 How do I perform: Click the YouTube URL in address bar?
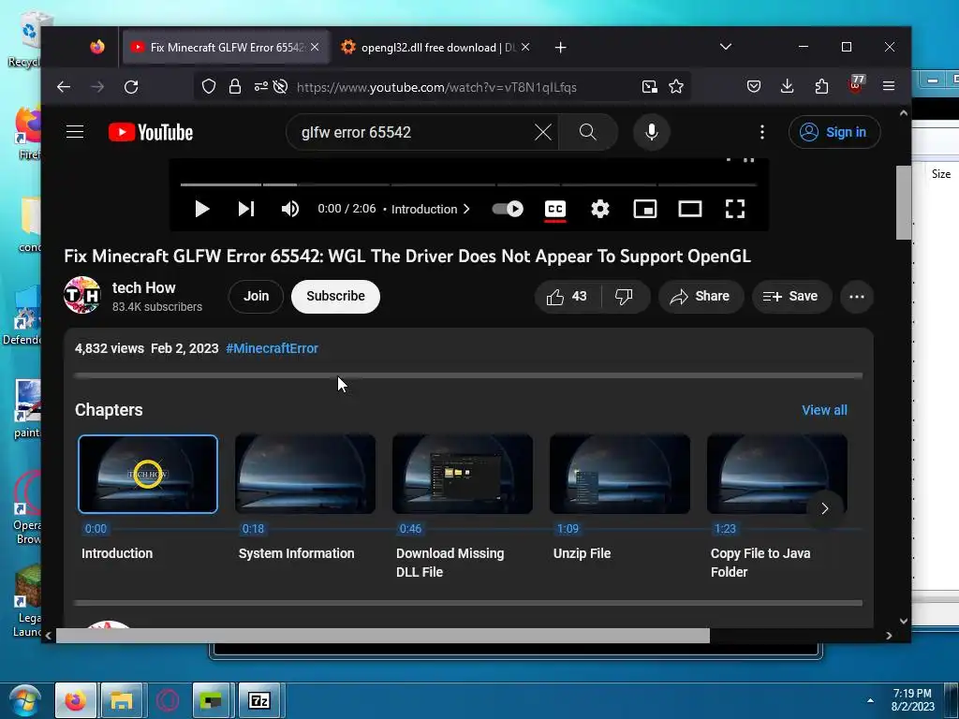coord(436,87)
